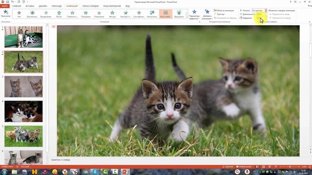Click Переместить вперед reorder button

pyautogui.click(x=280, y=18)
